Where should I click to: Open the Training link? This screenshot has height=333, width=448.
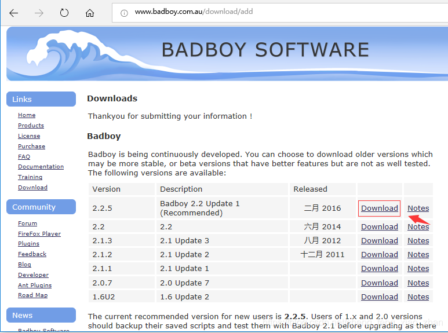click(30, 177)
